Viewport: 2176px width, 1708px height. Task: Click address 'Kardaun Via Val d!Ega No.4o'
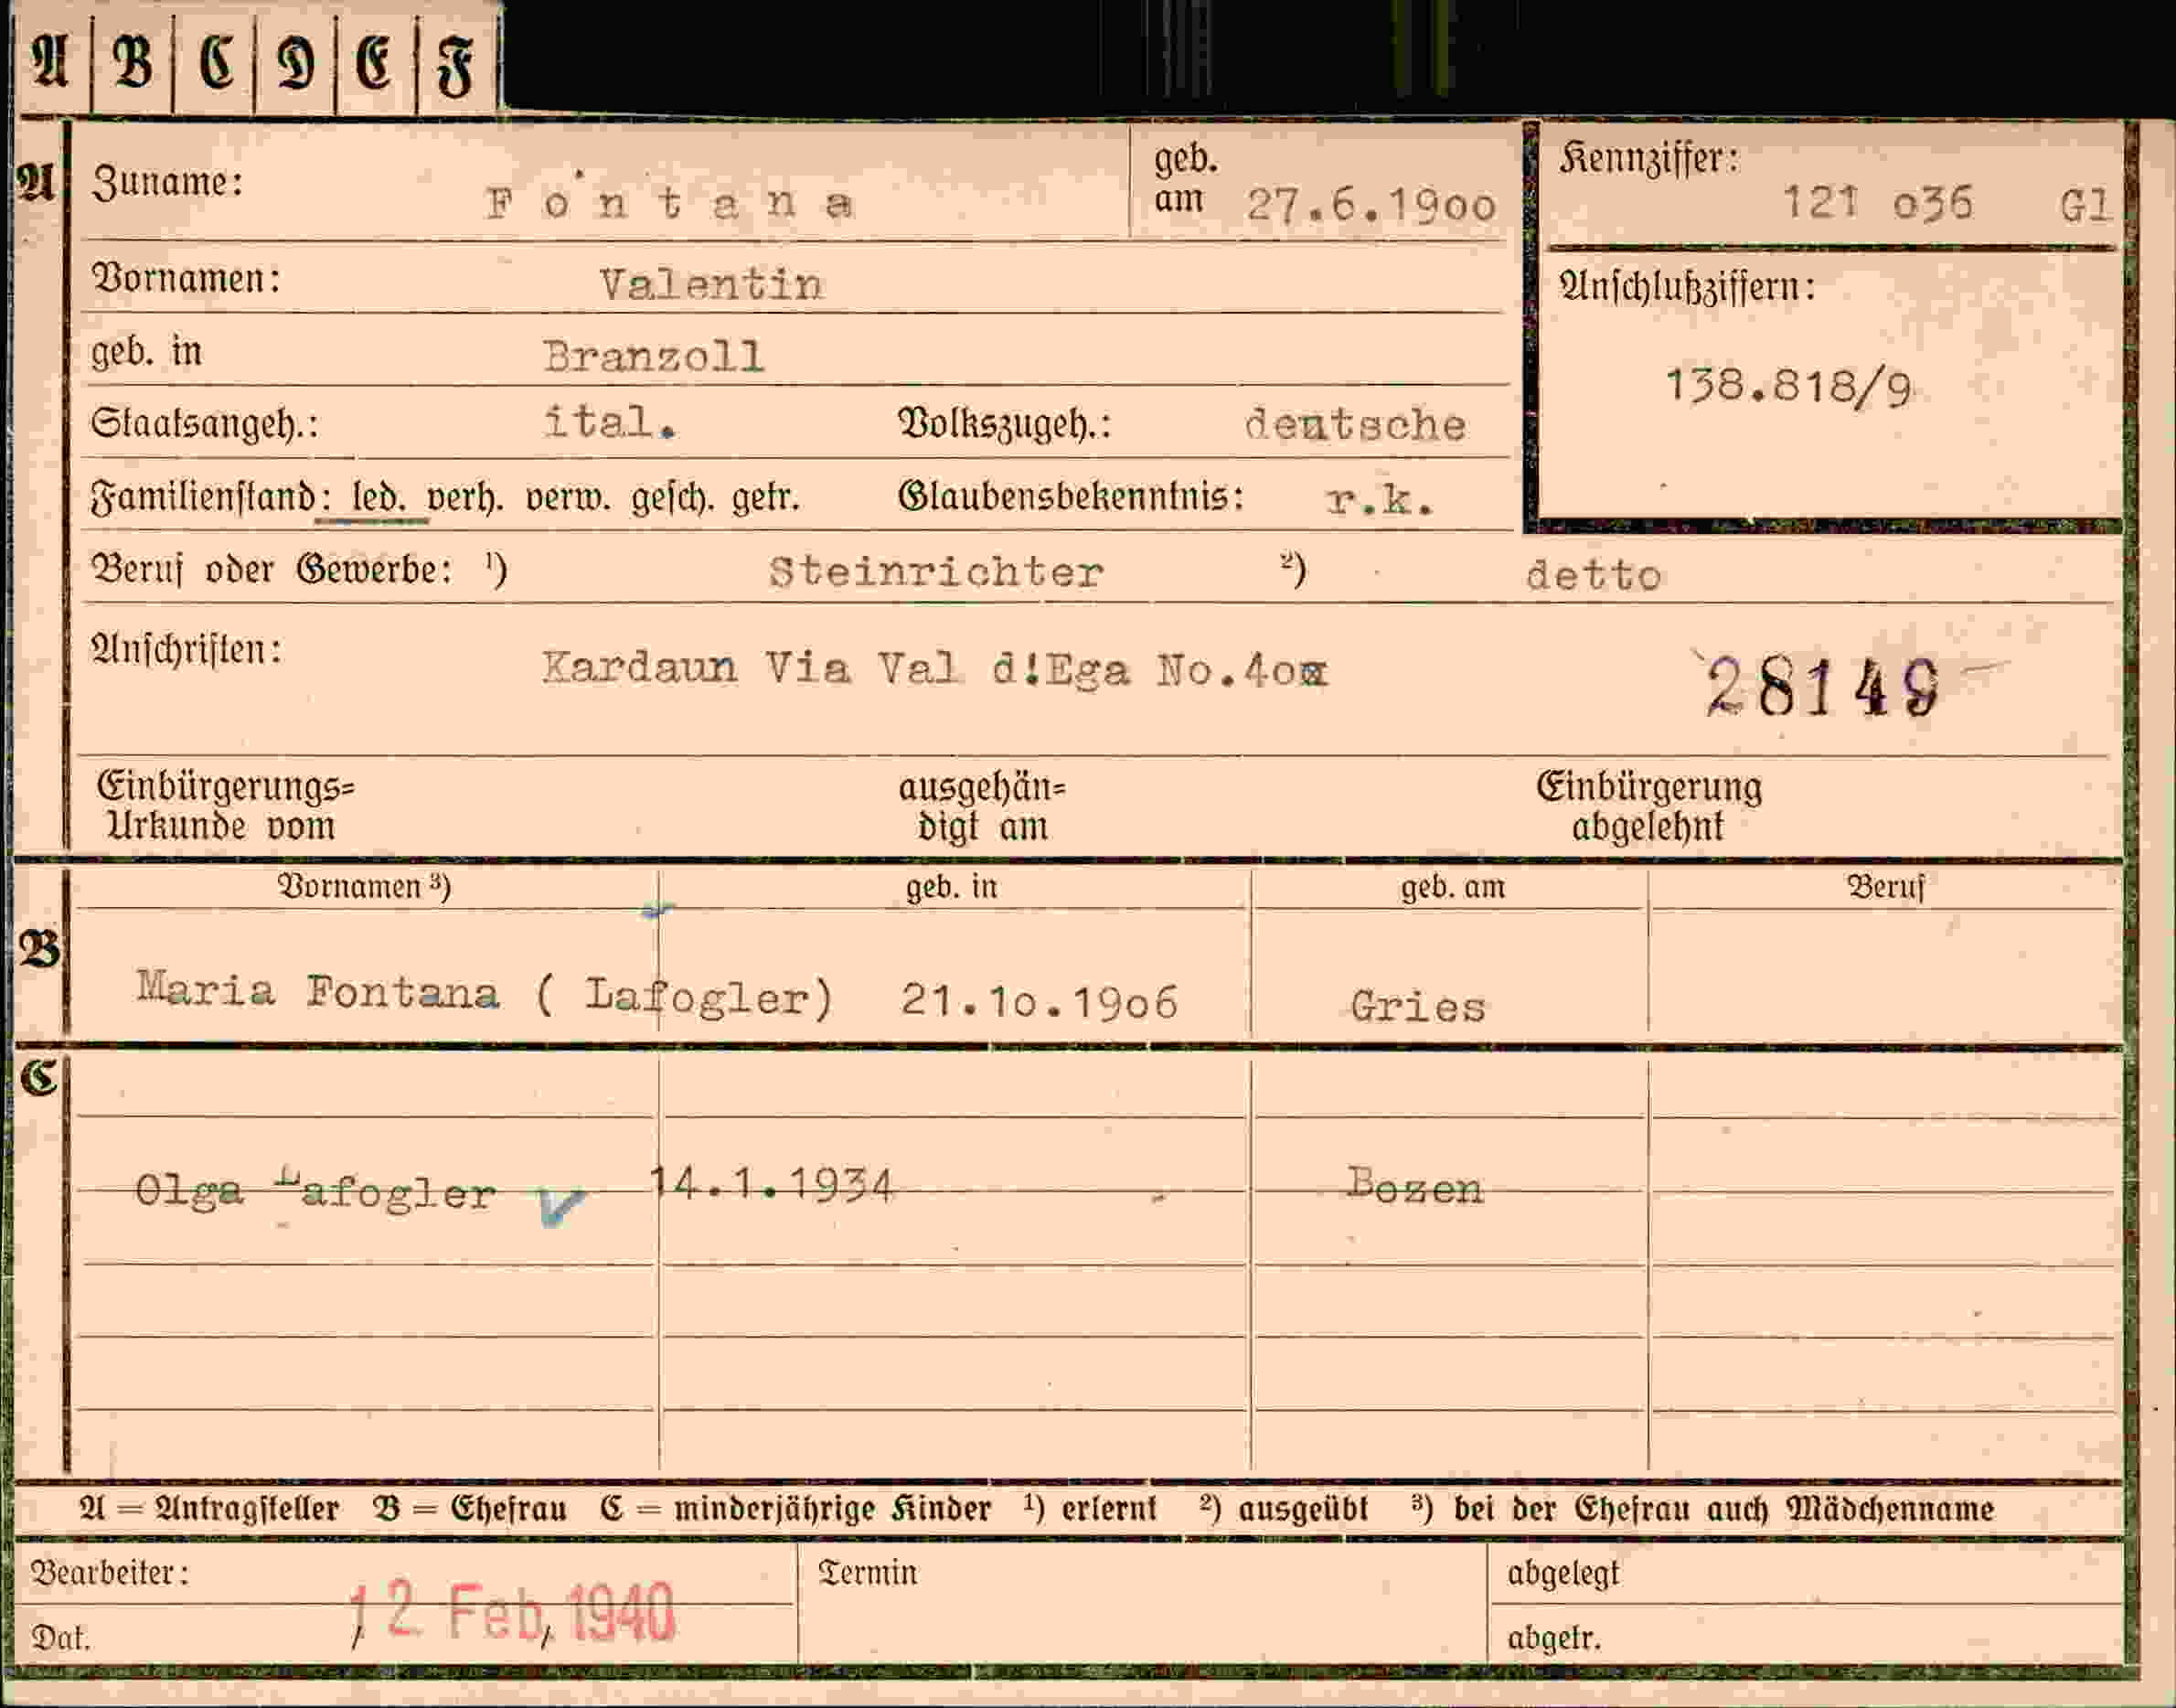pos(935,668)
